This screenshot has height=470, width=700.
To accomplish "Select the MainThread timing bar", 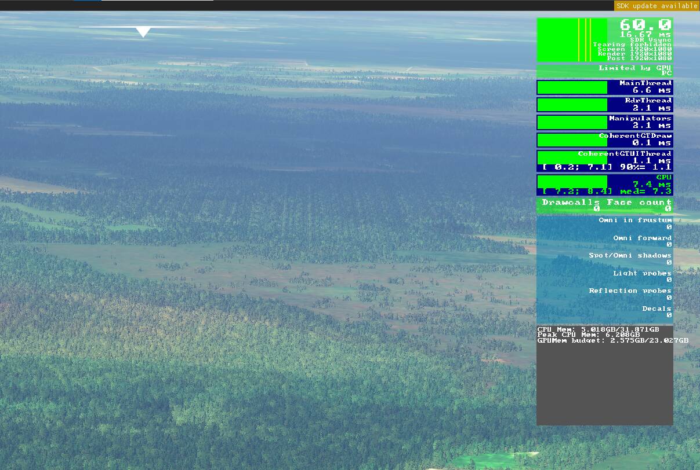I will tap(572, 87).
